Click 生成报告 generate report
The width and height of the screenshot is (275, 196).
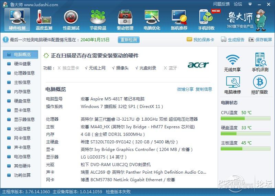tap(233, 40)
